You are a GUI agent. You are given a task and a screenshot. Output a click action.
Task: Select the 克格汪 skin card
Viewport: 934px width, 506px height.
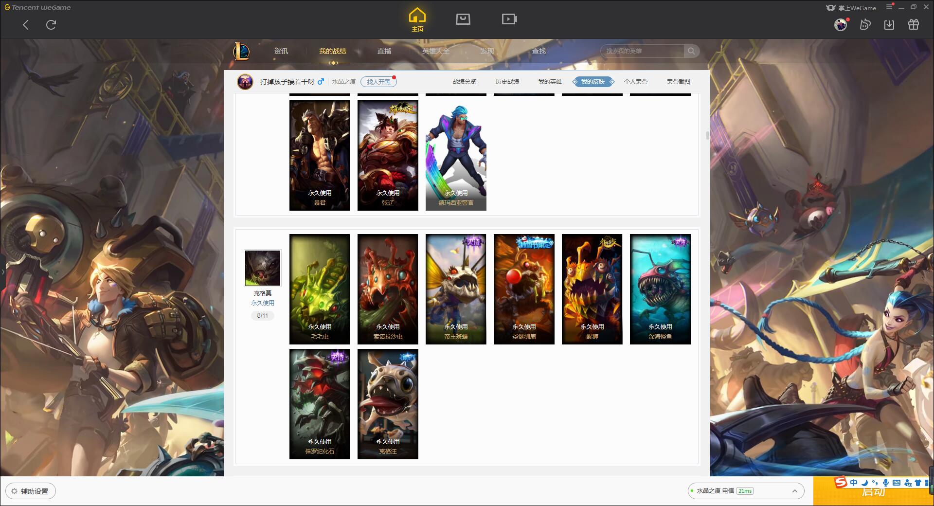[388, 404]
